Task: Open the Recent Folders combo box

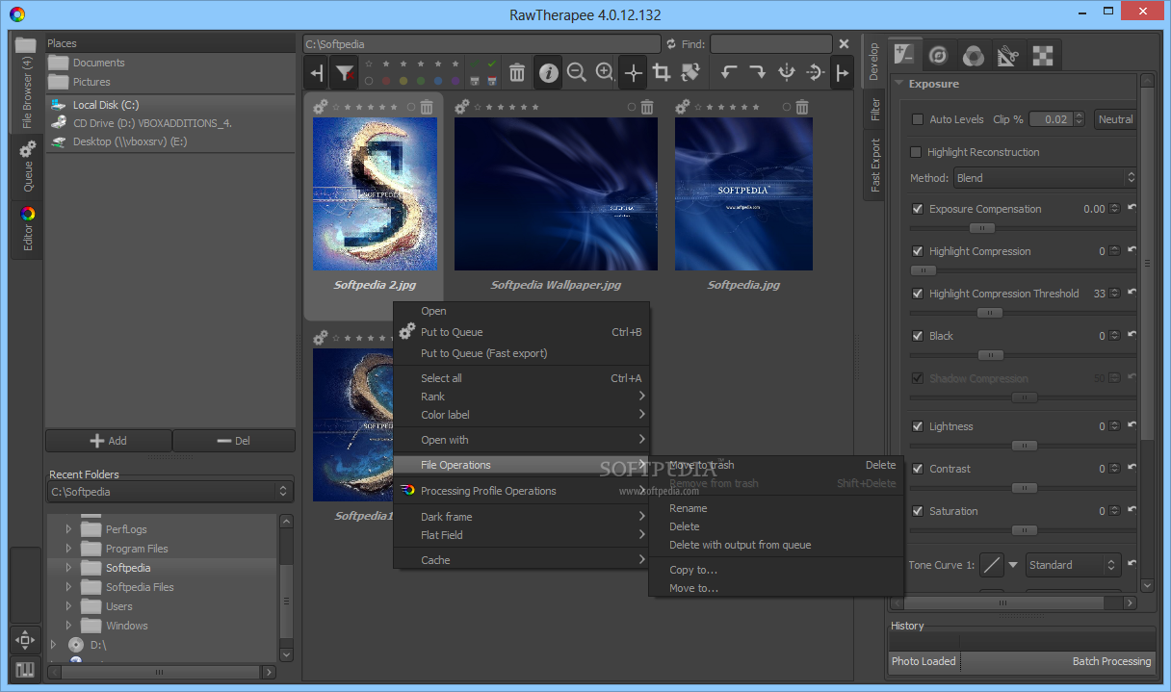Action: [x=170, y=492]
